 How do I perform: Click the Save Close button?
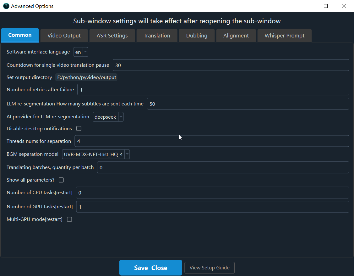(x=150, y=268)
